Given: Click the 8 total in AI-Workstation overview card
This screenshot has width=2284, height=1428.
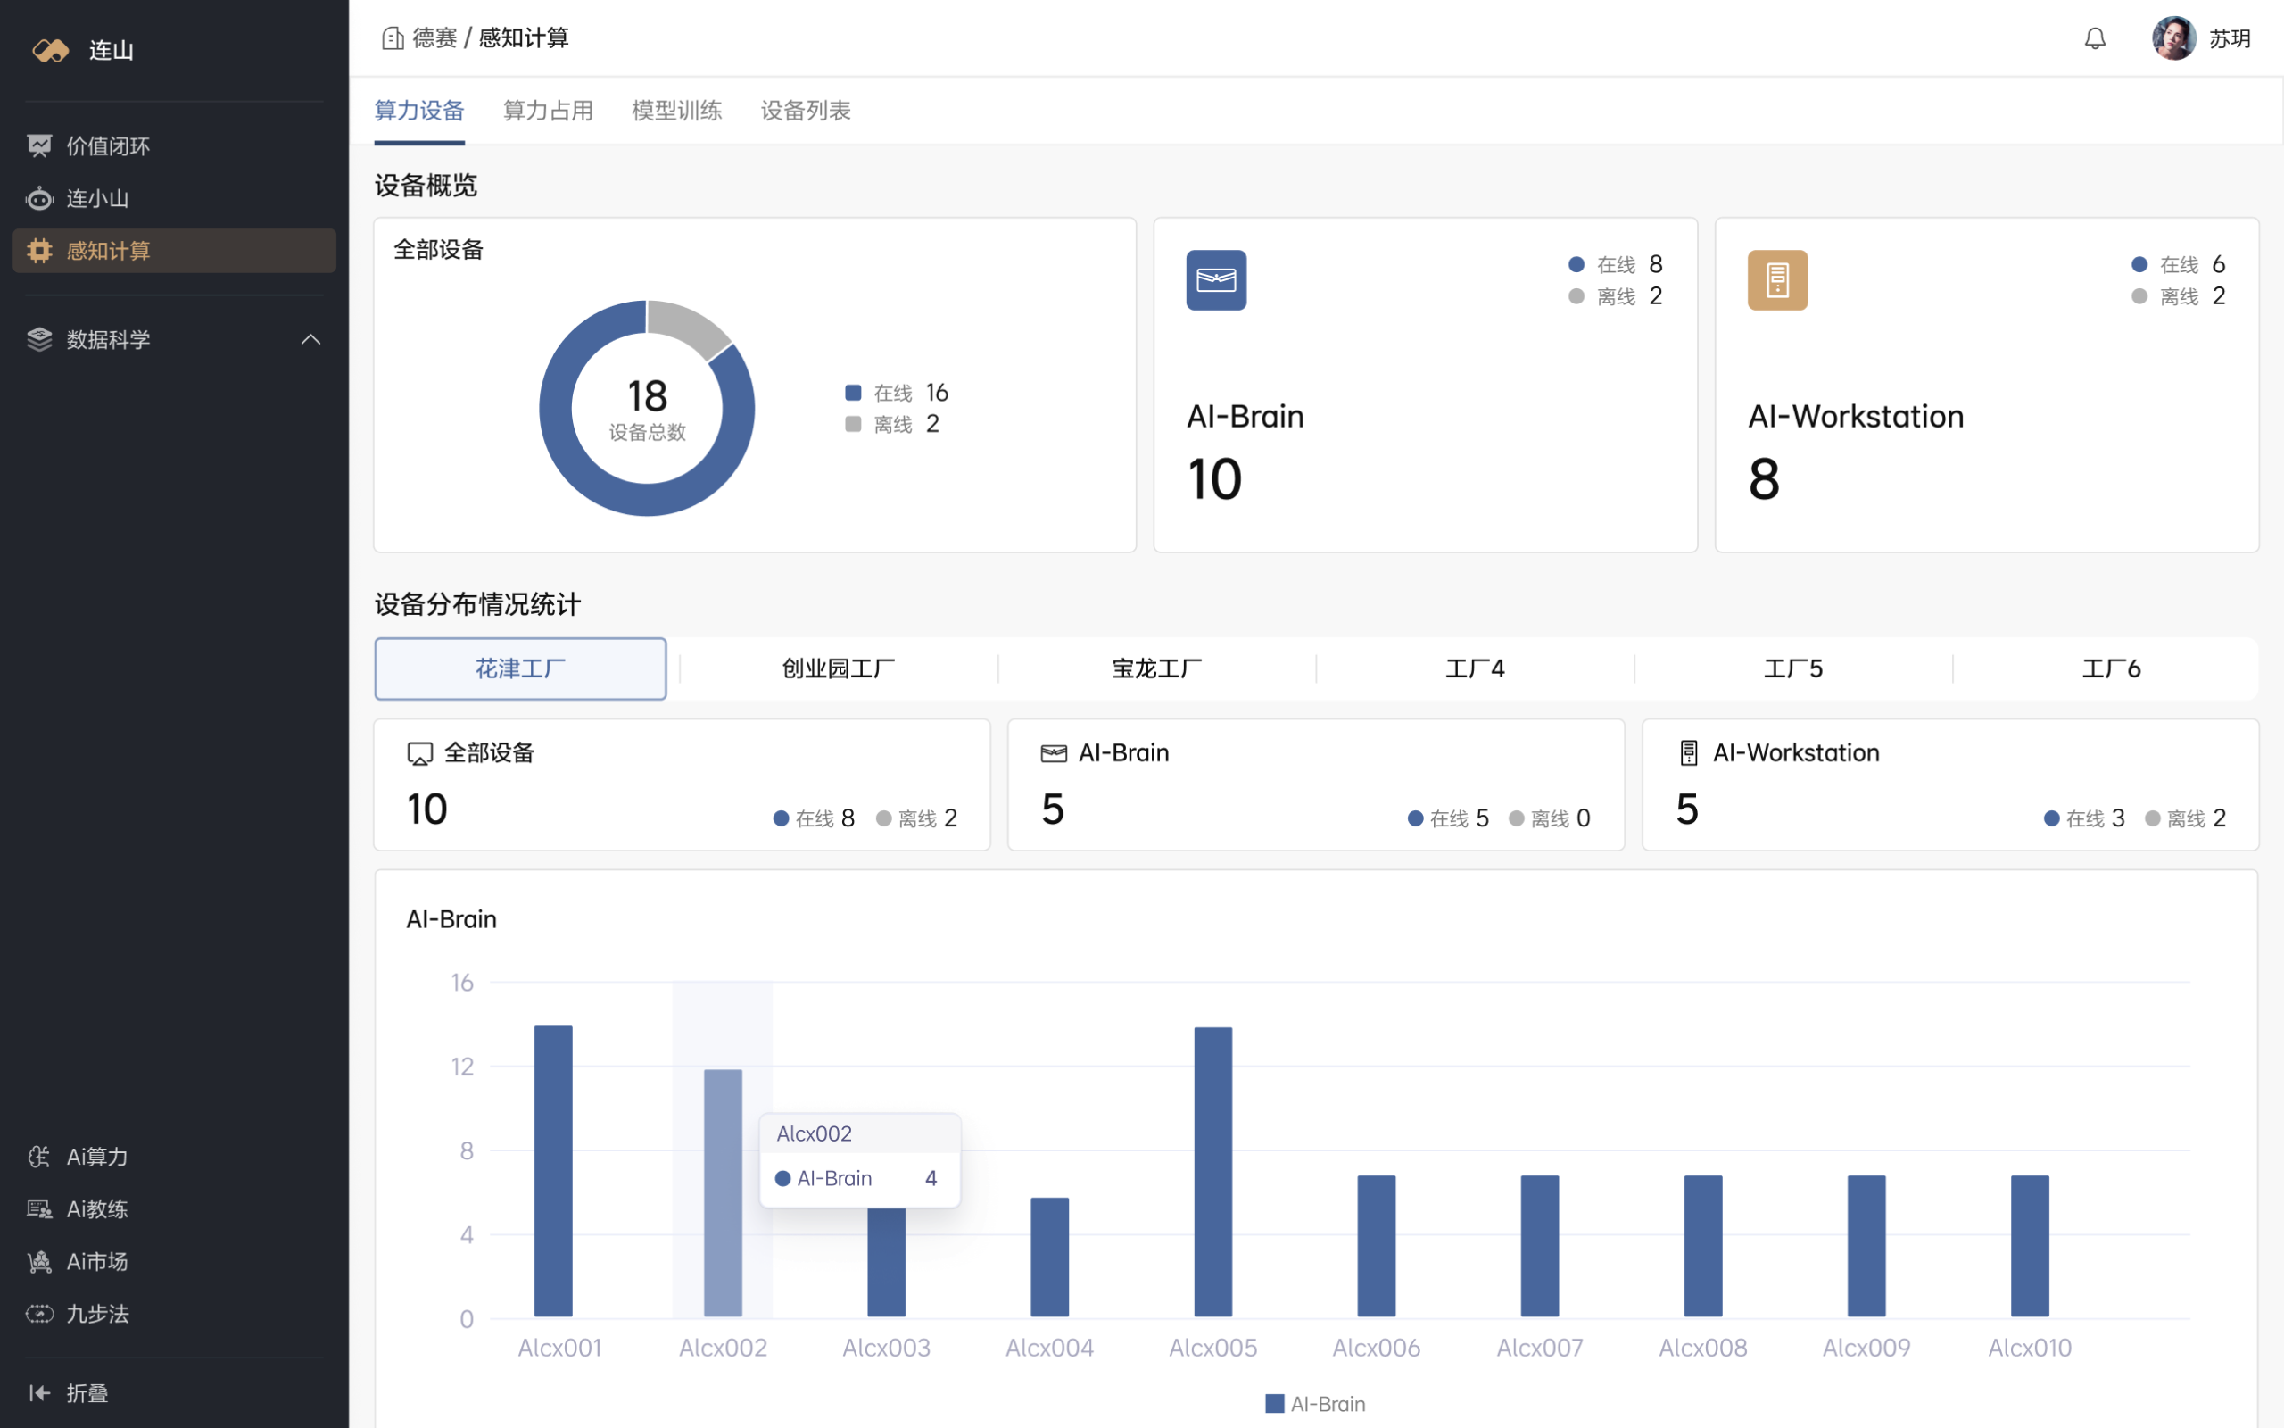Looking at the screenshot, I should pyautogui.click(x=1764, y=480).
